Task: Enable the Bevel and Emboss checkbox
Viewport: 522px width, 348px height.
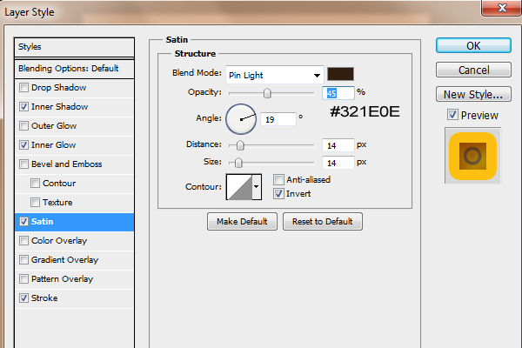Action: (23, 164)
